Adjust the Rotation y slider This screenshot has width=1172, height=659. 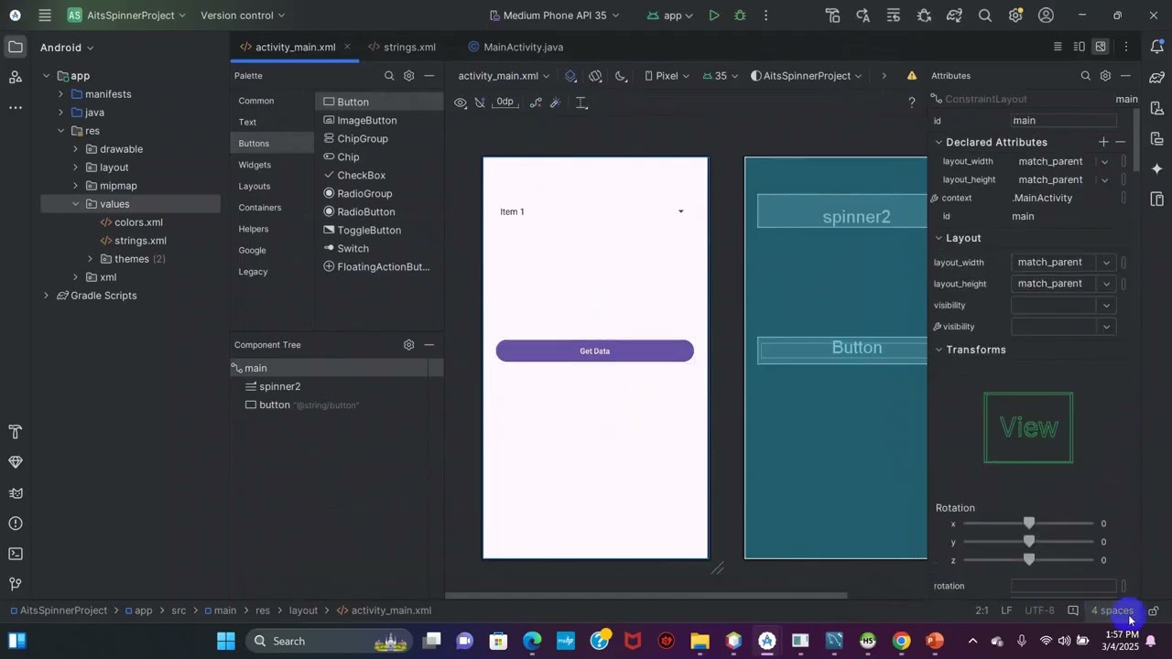point(1029,542)
